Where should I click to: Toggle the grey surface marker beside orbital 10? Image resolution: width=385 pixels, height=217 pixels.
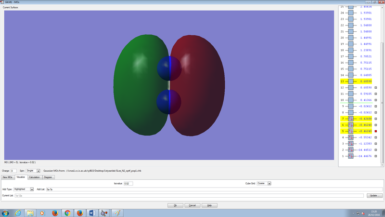coord(376,100)
